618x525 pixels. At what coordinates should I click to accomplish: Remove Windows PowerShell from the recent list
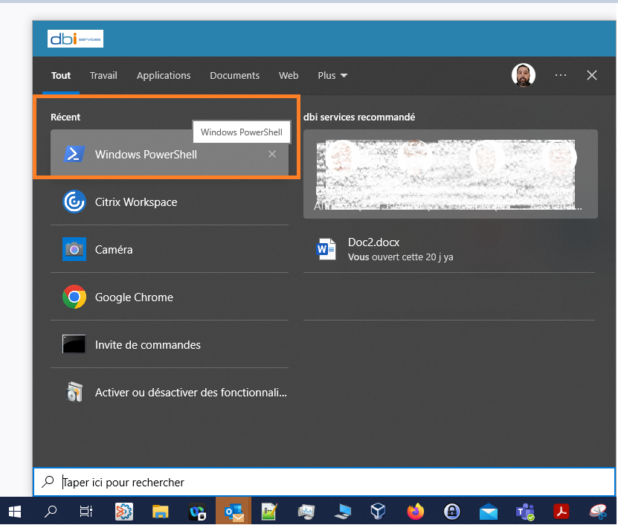[272, 154]
